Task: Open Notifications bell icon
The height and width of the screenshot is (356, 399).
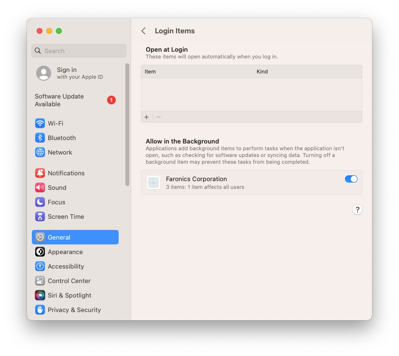Action: pos(40,173)
